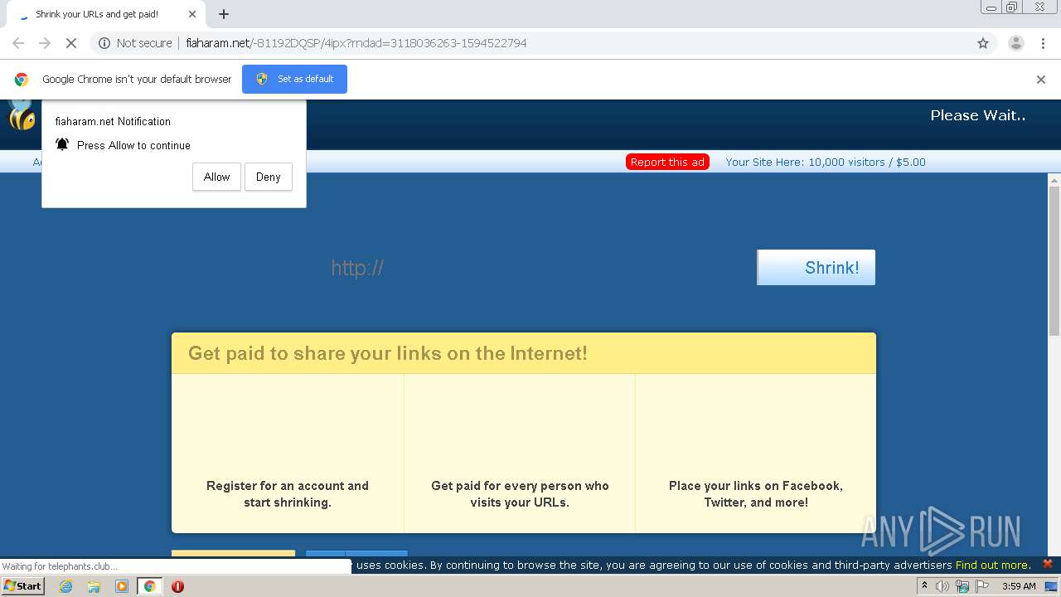Click the stop loading button
The image size is (1061, 597).
(71, 43)
